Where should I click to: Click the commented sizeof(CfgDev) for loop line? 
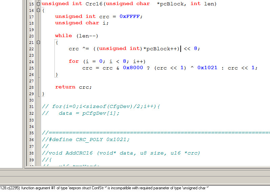click(x=101, y=107)
